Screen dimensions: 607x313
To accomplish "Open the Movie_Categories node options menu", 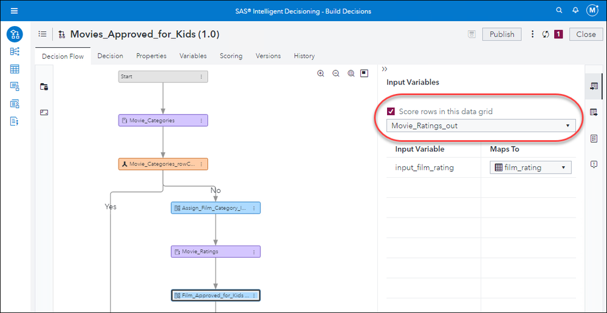I will pyautogui.click(x=202, y=120).
